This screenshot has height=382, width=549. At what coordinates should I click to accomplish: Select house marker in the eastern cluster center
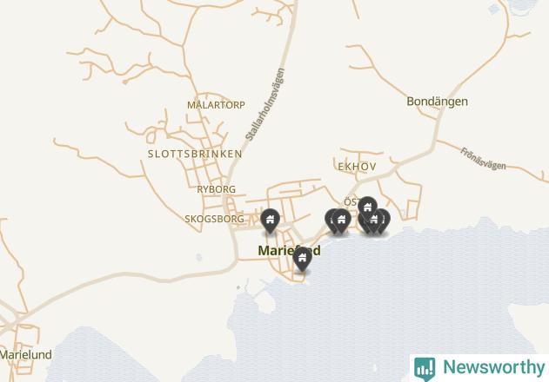click(x=373, y=221)
